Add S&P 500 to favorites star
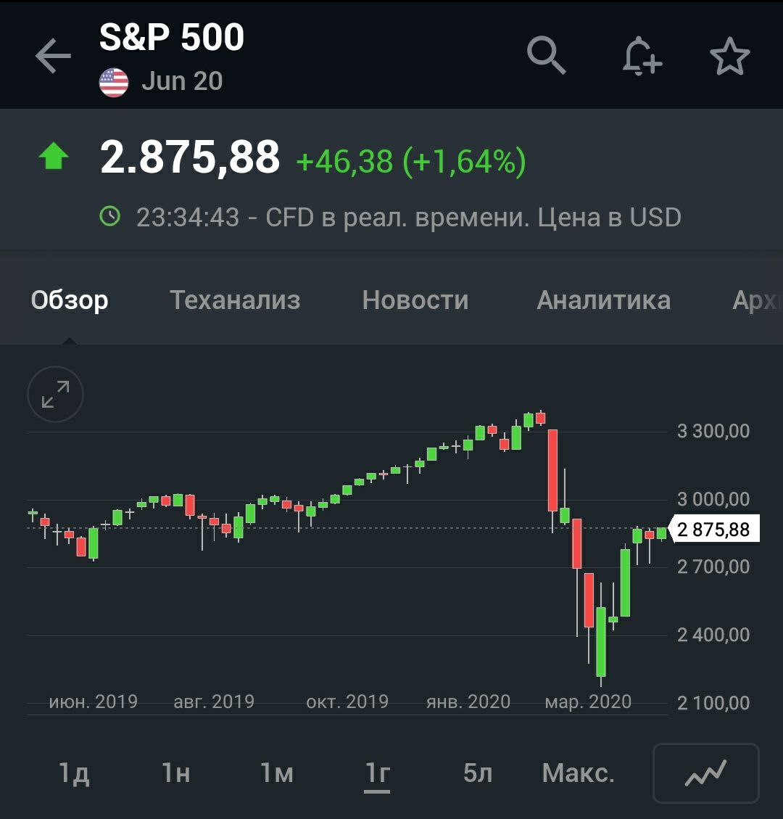Viewport: 783px width, 819px height. 729,56
